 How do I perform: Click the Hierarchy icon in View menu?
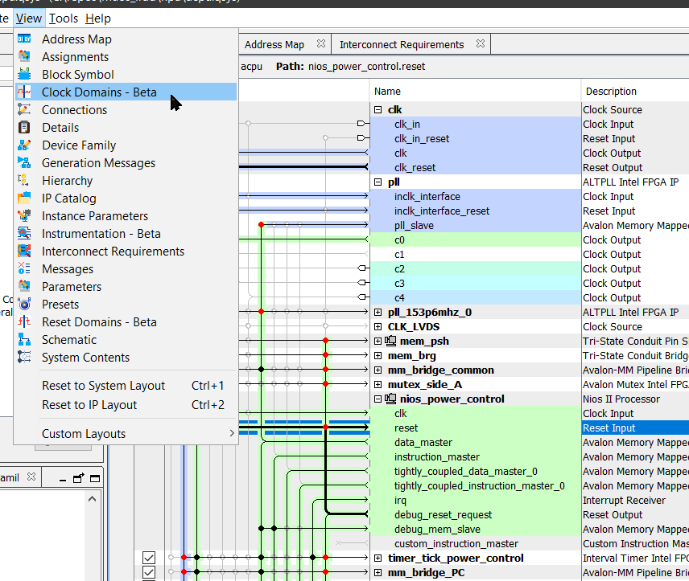click(x=24, y=181)
